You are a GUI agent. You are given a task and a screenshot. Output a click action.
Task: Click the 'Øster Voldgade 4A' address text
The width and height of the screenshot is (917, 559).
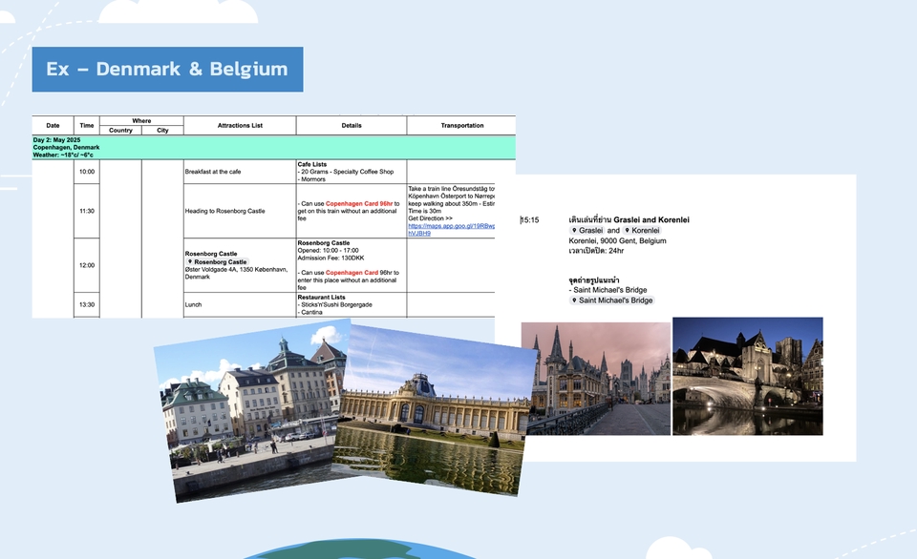(x=236, y=273)
